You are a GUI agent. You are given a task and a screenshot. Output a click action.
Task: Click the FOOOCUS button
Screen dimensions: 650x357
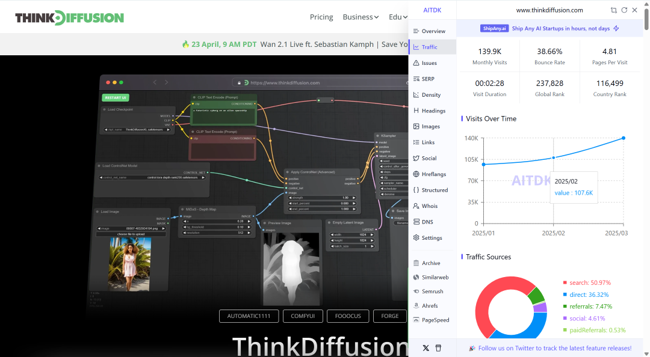(x=348, y=316)
